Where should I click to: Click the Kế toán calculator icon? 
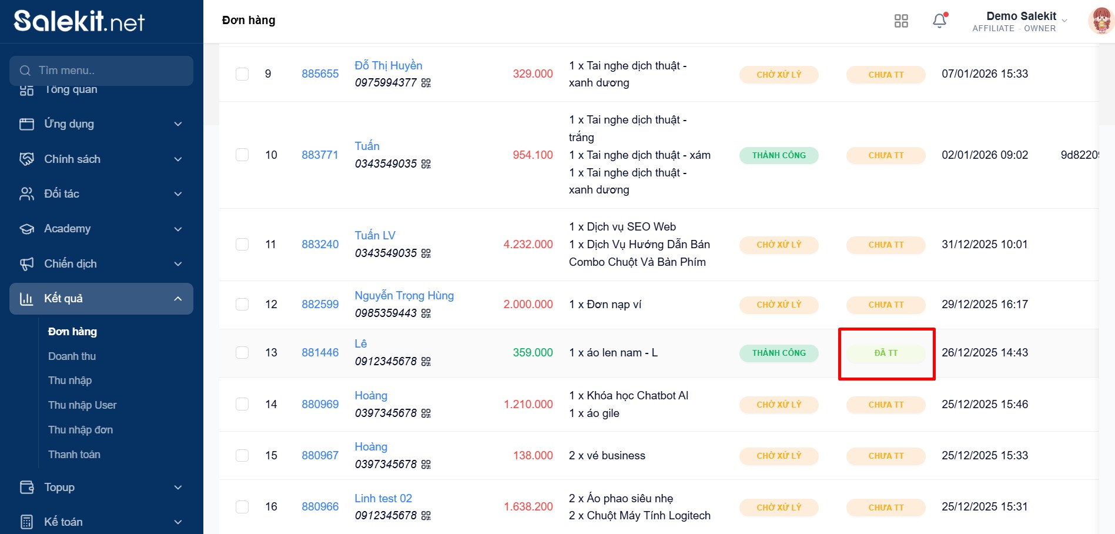(x=27, y=522)
